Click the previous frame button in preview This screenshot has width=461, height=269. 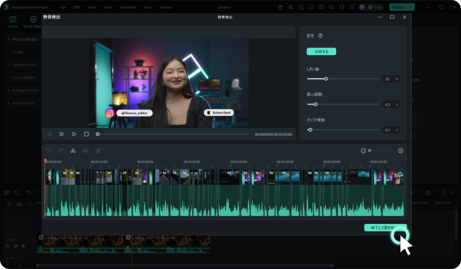49,134
